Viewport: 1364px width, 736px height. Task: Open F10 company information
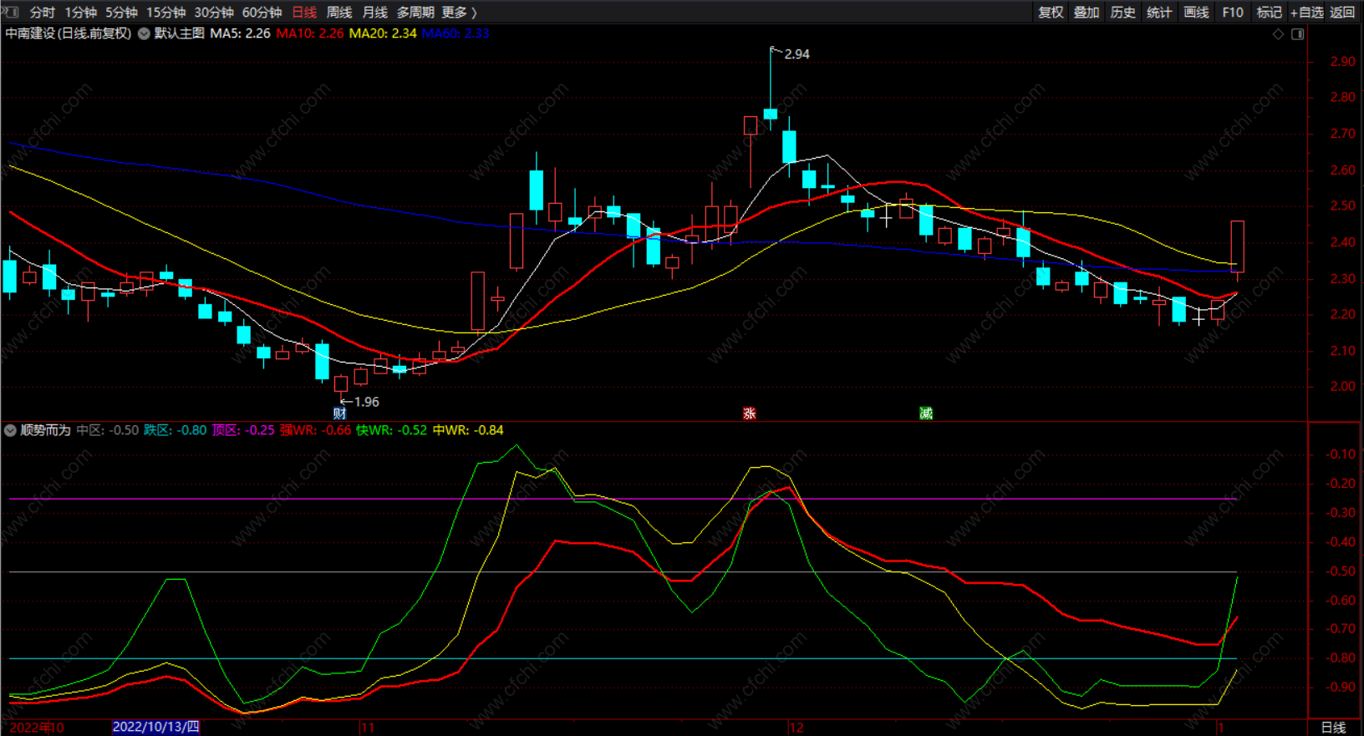coord(1233,13)
